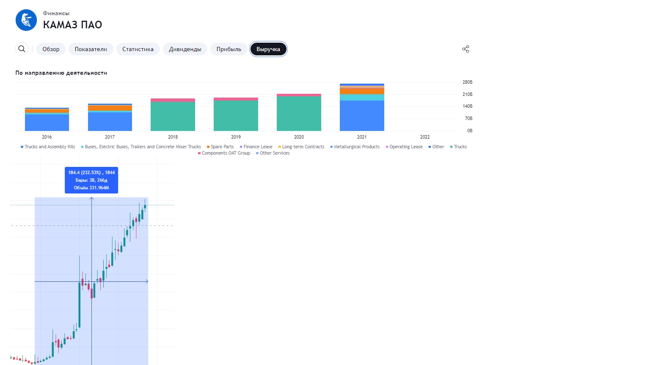Screen dimensions: 650x365
Task: Click the 184.4 (232.53%) measurement label
Action: point(91,172)
